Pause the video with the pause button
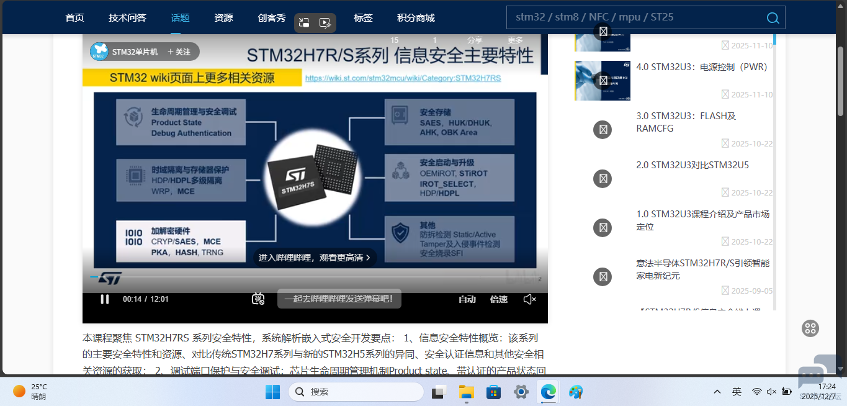The image size is (847, 406). (105, 299)
